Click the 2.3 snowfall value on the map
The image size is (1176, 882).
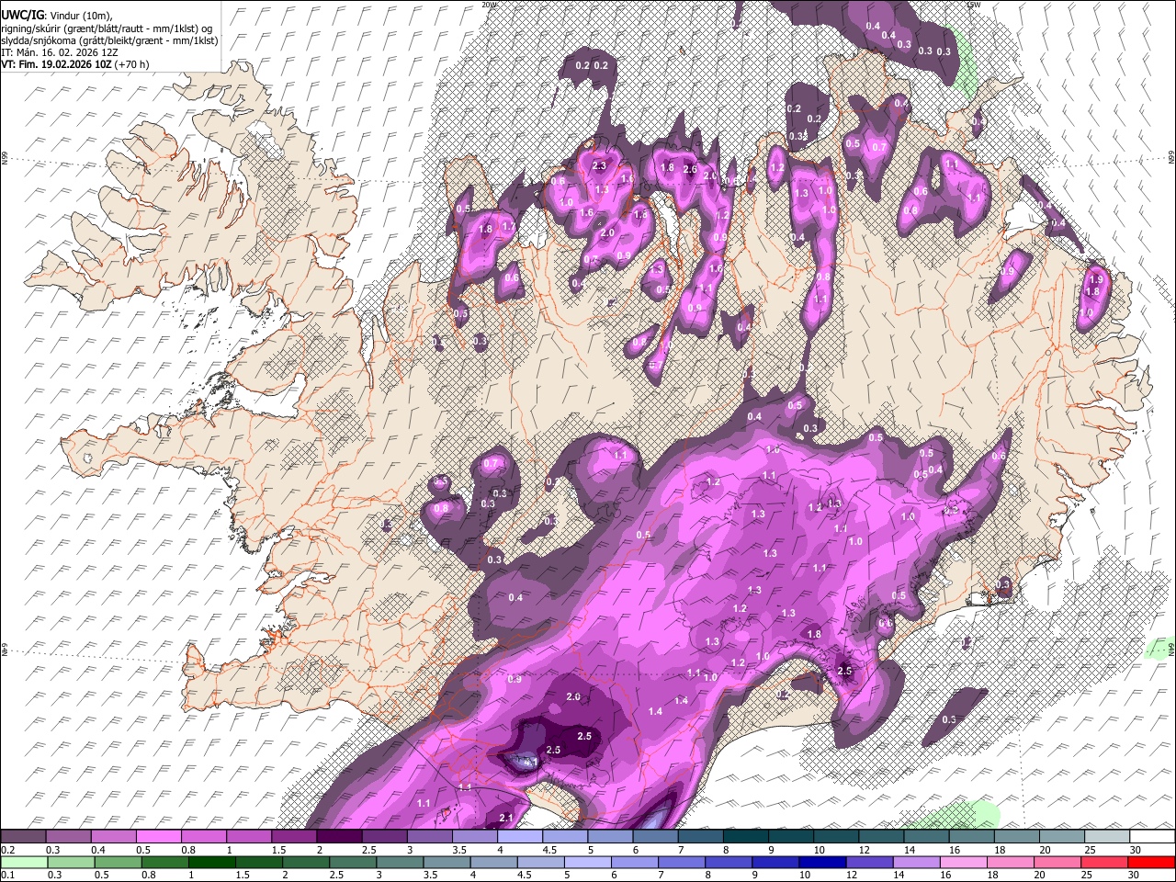click(x=599, y=165)
